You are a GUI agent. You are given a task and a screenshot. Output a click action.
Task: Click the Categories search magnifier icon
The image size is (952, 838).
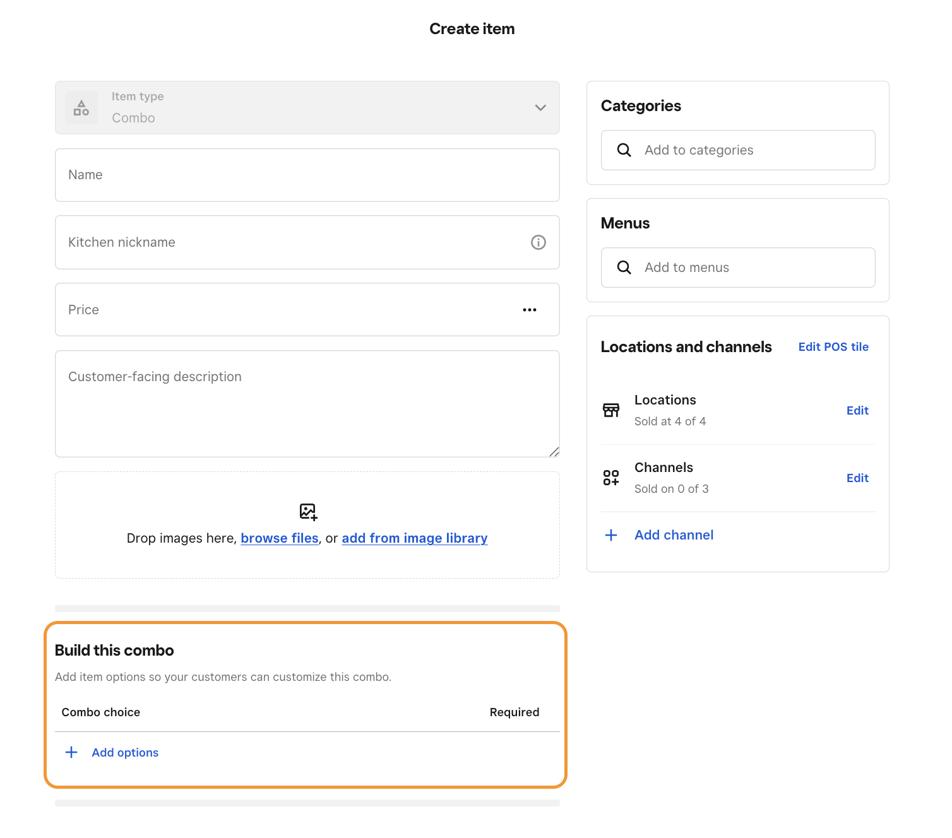[624, 150]
